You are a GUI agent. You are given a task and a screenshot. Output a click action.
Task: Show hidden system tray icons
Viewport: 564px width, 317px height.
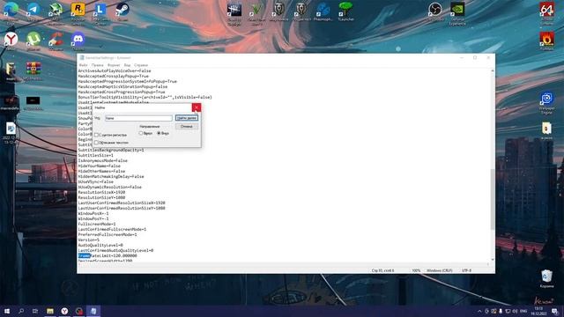pos(479,311)
